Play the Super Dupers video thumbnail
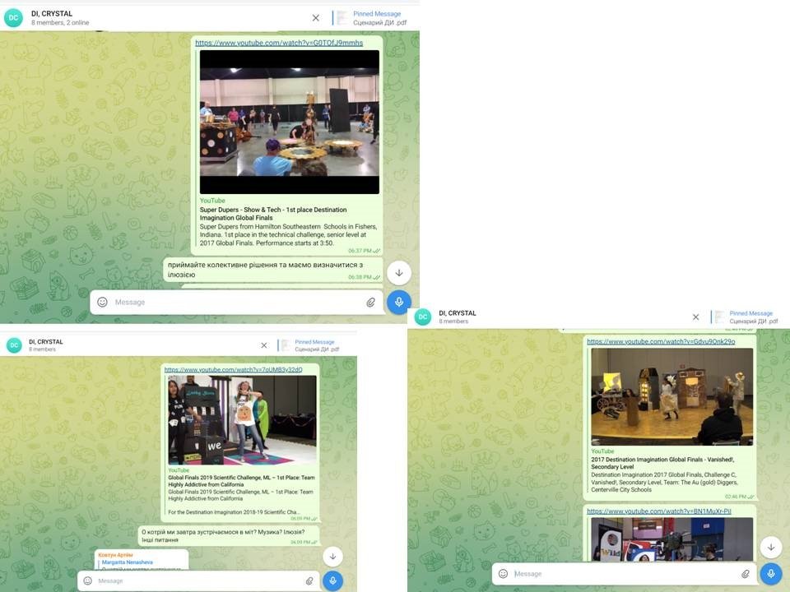Image resolution: width=790 pixels, height=592 pixels. click(289, 122)
